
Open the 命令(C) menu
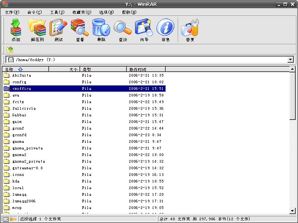pos(35,12)
